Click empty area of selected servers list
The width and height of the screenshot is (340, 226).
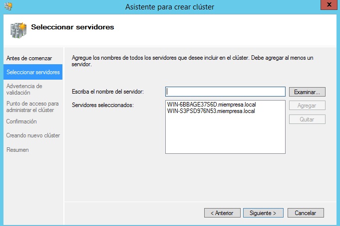[x=225, y=137]
